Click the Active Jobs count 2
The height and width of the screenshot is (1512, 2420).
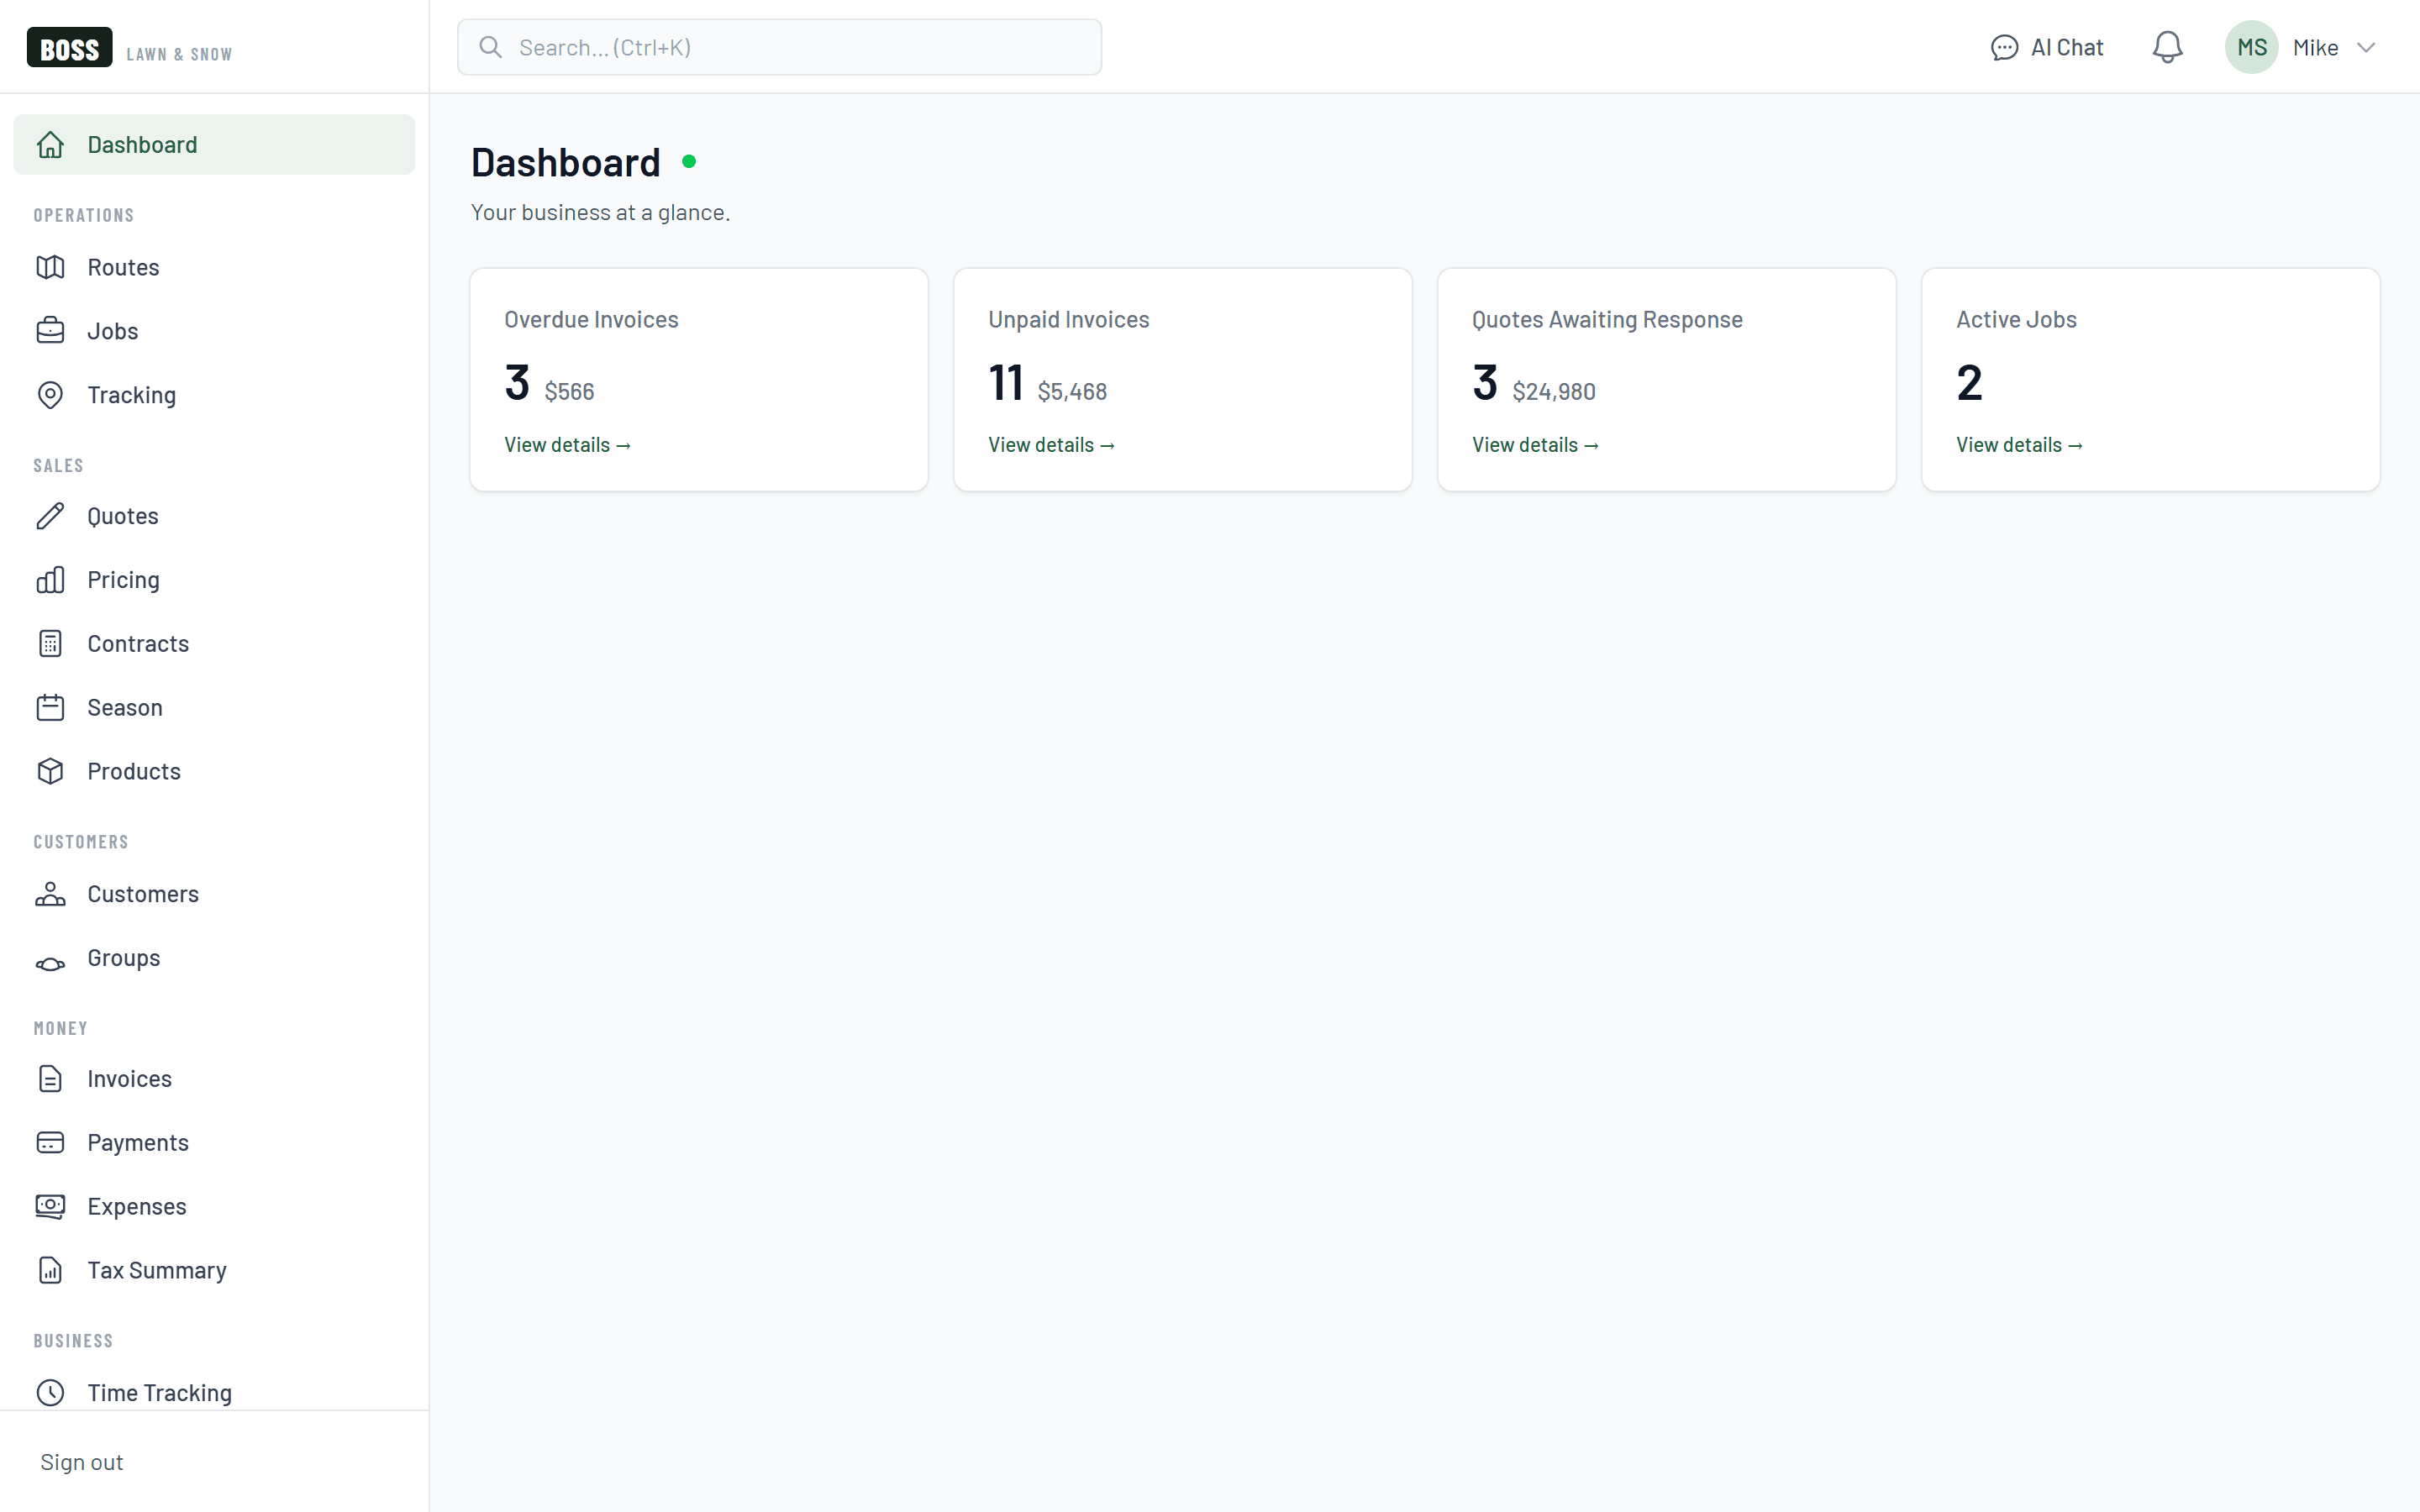[x=1969, y=383]
